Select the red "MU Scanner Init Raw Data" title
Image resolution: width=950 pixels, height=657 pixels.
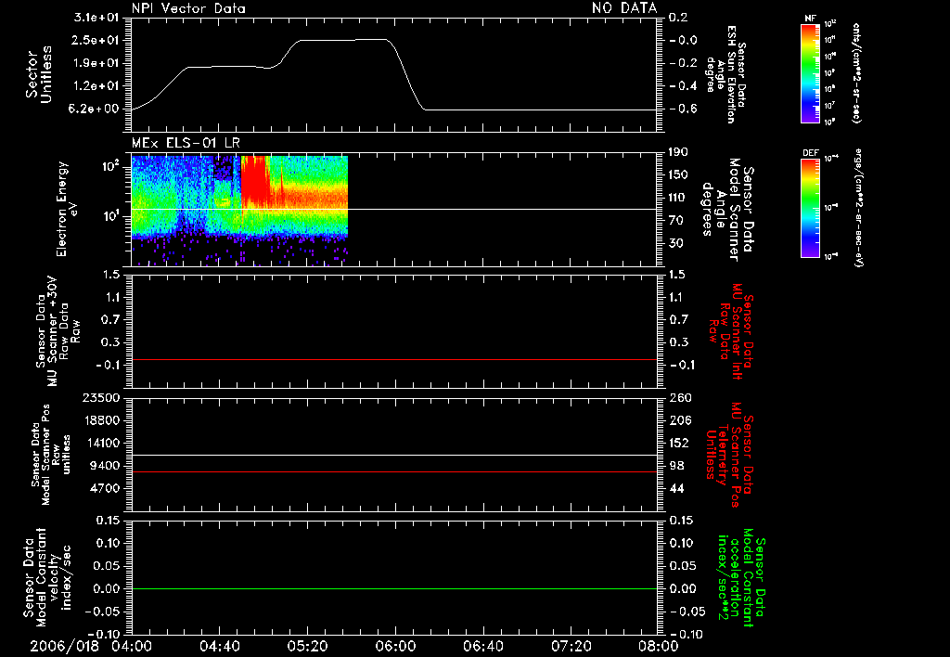tap(731, 331)
